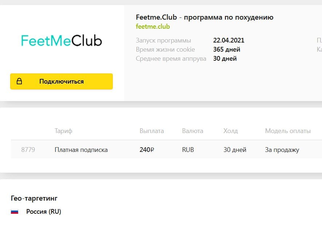Click the Гео-таргетинг heading
322x229 pixels.
point(34,198)
